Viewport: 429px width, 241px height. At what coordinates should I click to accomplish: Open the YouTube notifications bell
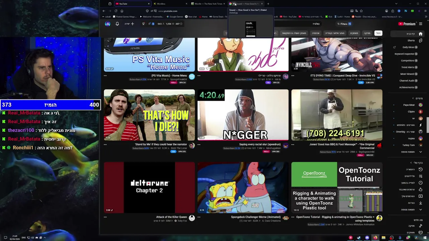click(x=117, y=24)
